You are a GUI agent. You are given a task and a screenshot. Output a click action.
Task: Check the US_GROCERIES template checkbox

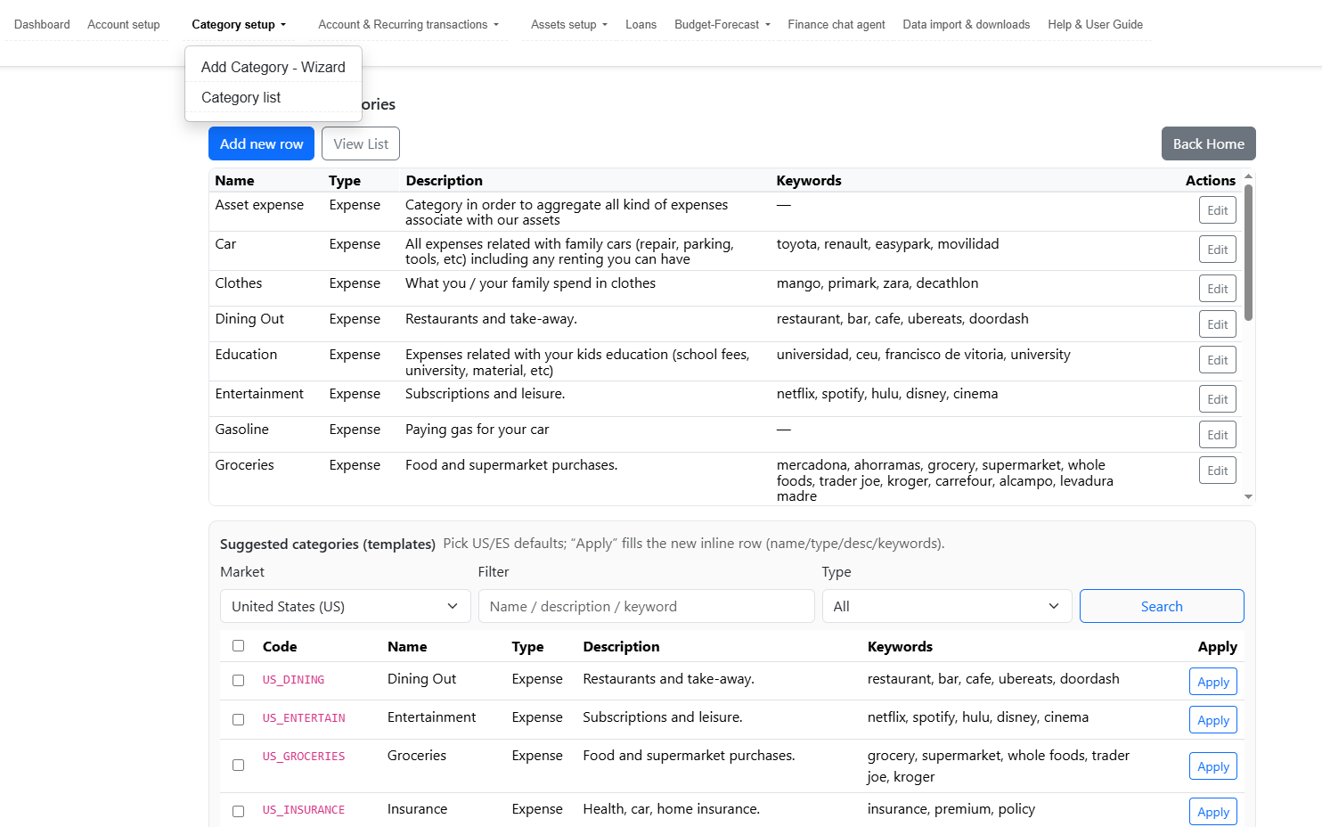click(238, 765)
